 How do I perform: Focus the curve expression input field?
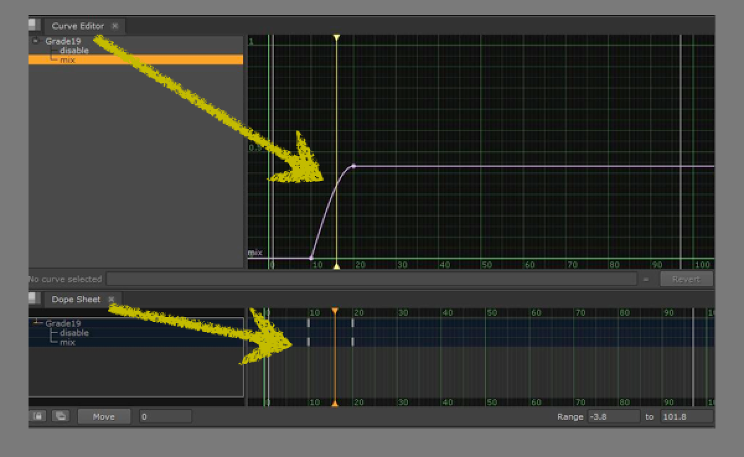click(x=371, y=279)
